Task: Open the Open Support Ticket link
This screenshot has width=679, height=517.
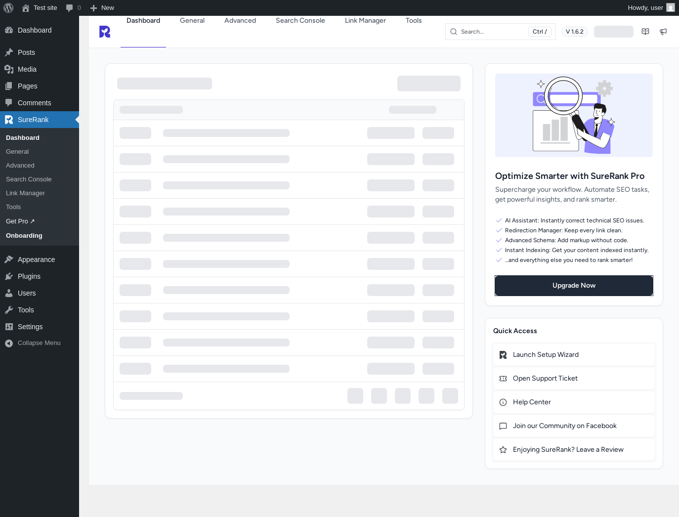Action: [574, 379]
